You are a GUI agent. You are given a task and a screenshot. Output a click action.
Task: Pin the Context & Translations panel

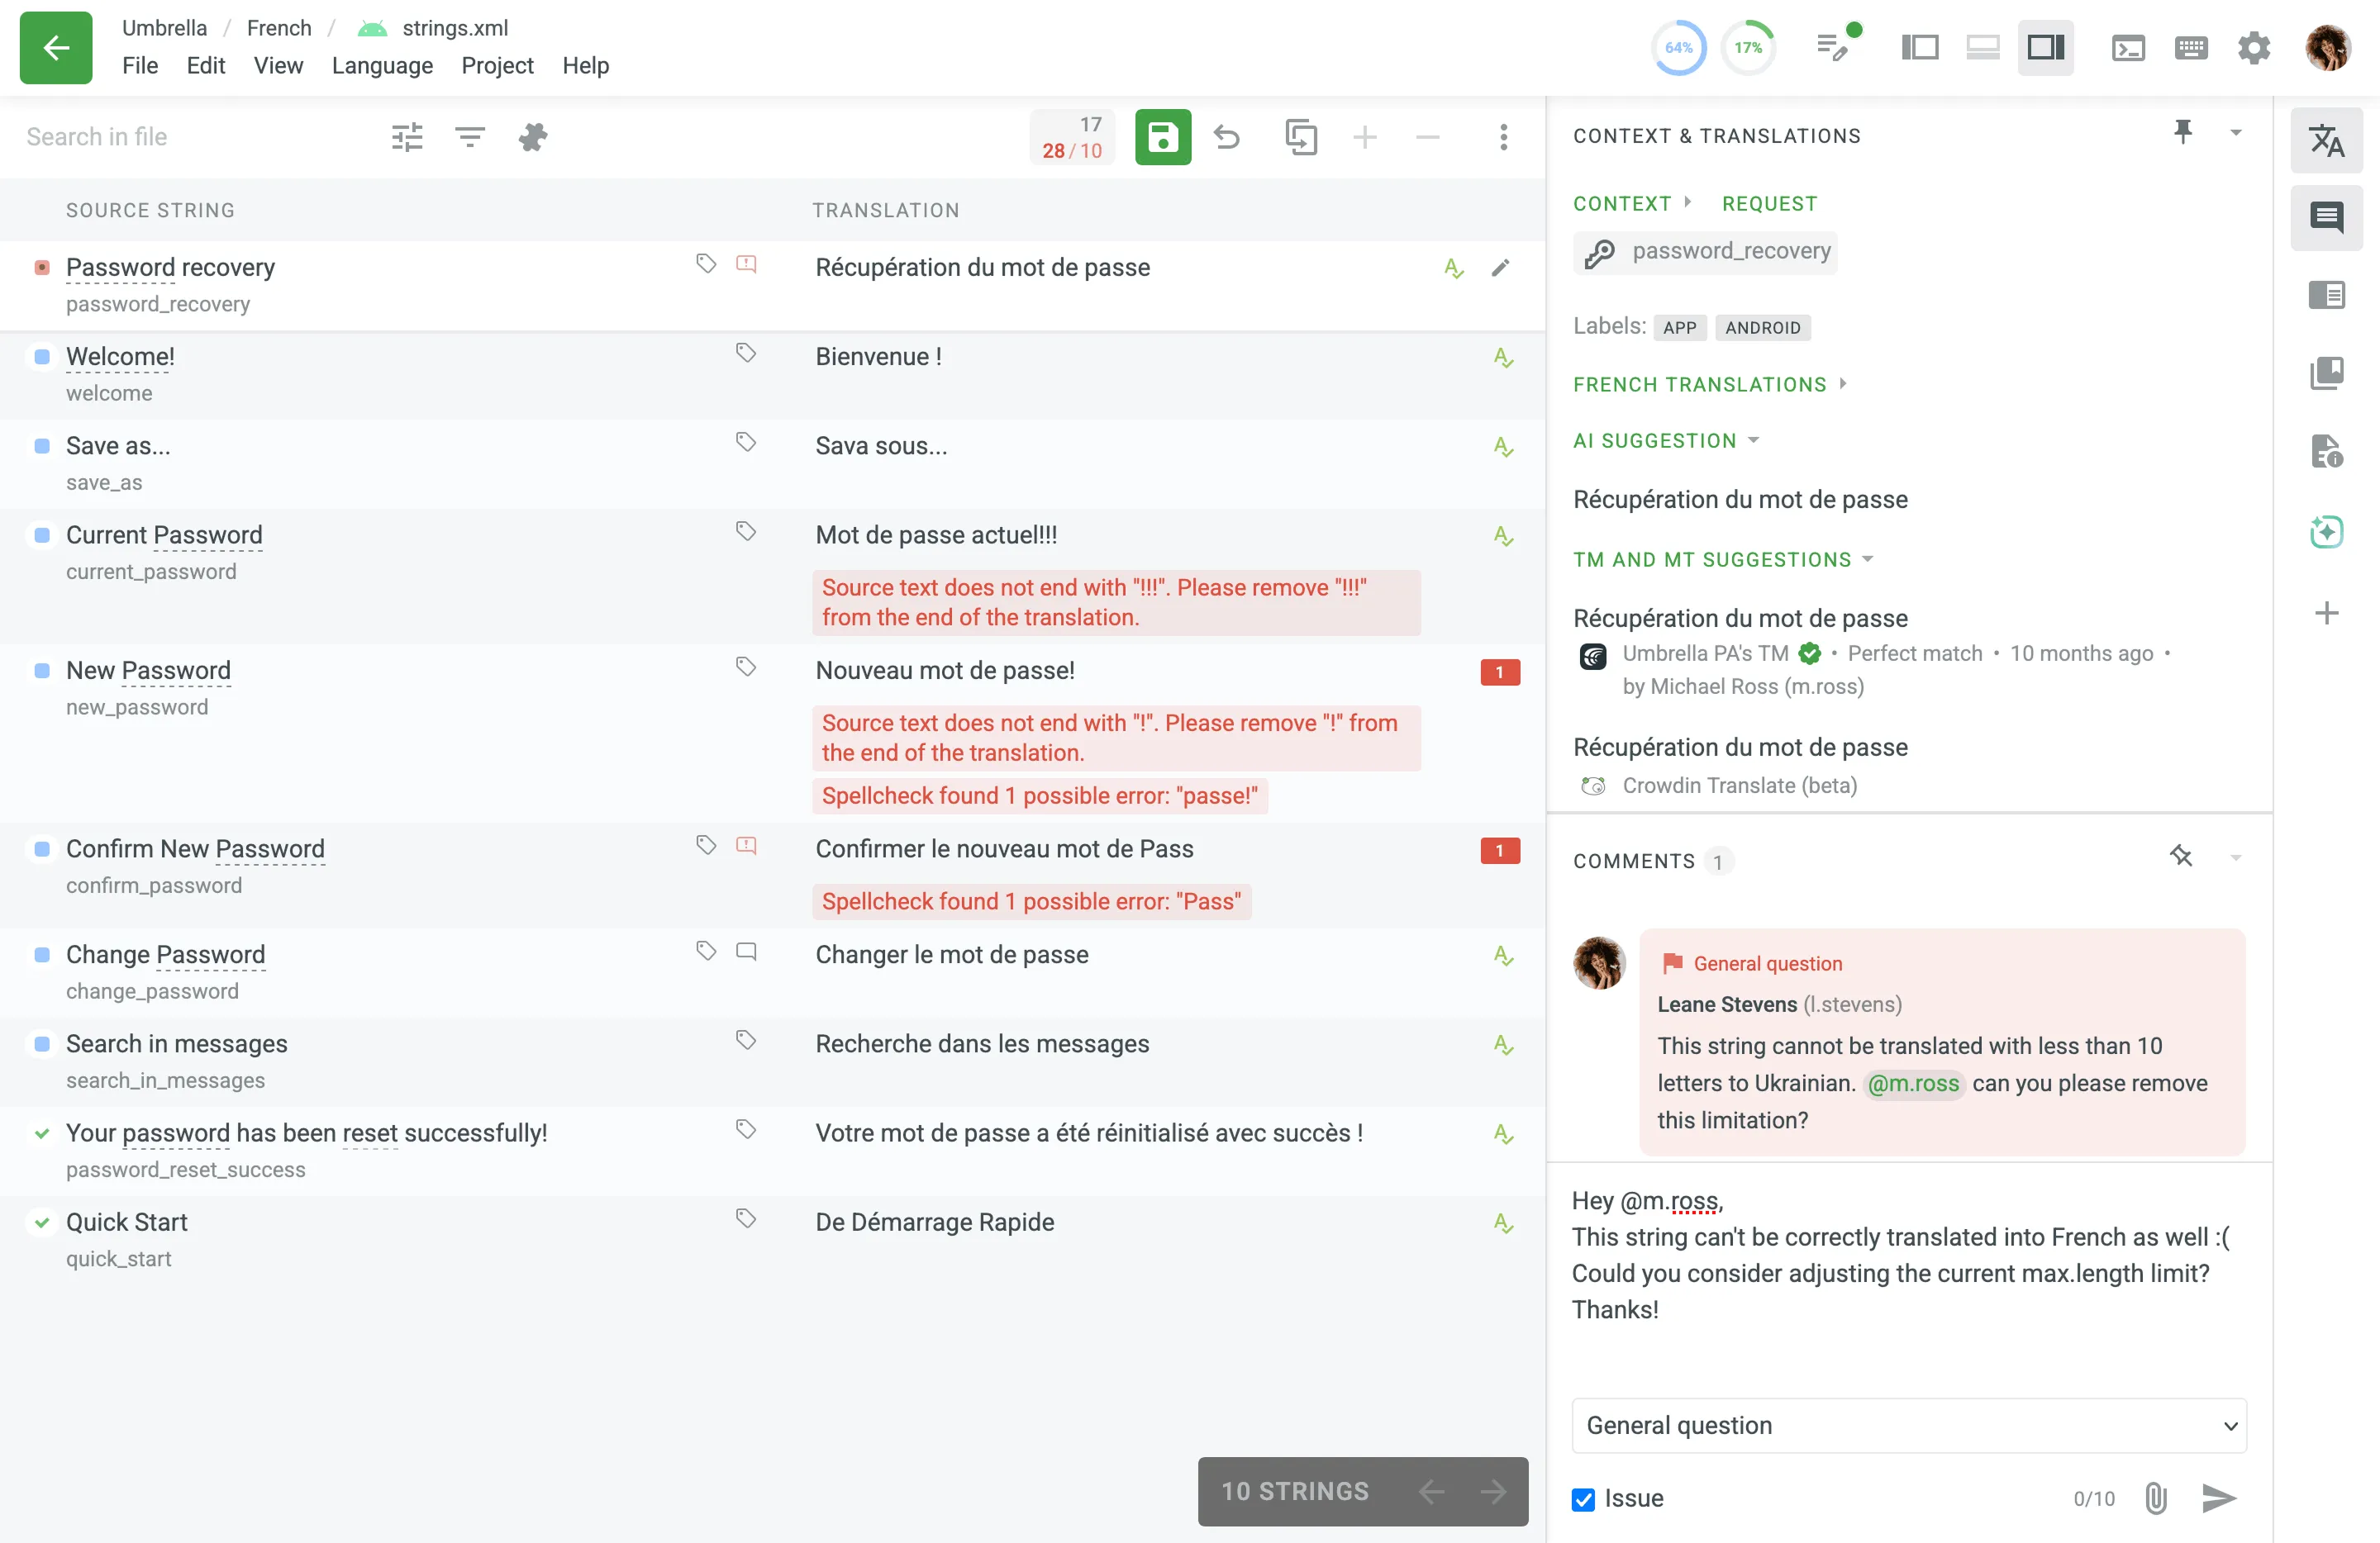pyautogui.click(x=2183, y=131)
